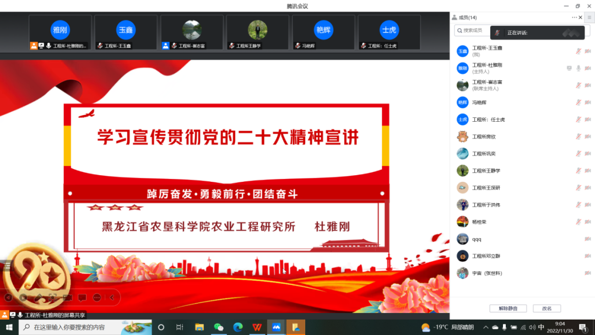
Task: Click the camera icon on the annotation toolbar
Action: coord(52,298)
